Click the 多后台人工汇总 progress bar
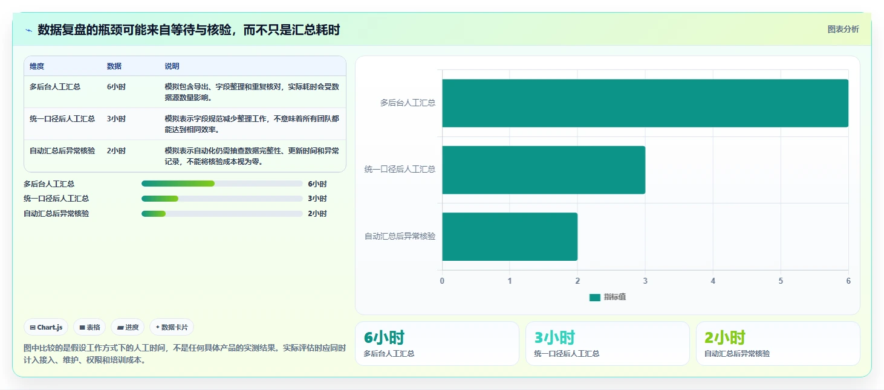This screenshot has width=884, height=390. click(222, 184)
